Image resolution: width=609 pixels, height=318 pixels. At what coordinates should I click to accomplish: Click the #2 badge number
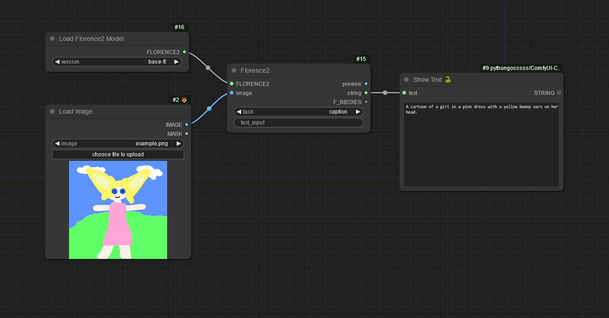[176, 100]
